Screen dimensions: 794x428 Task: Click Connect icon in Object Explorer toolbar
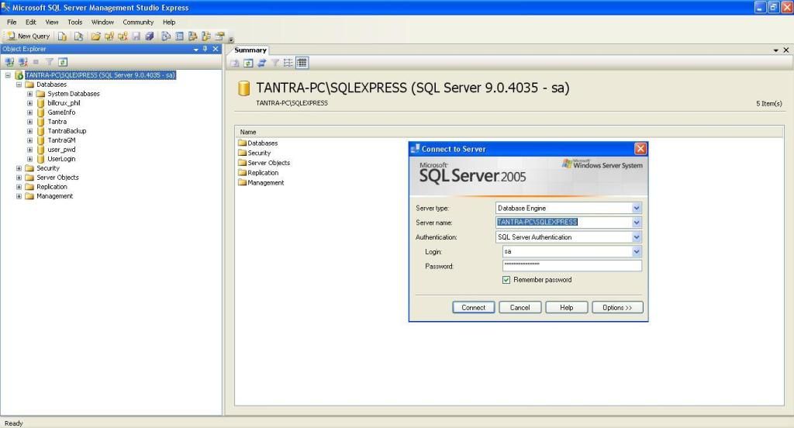pyautogui.click(x=9, y=62)
